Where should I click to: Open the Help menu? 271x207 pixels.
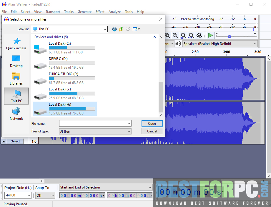pos(140,12)
